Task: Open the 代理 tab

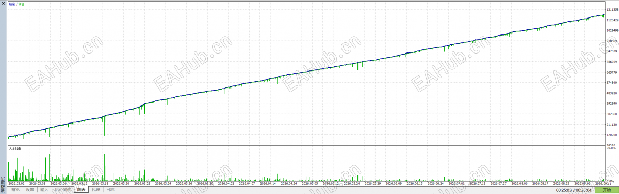Action: click(95, 190)
